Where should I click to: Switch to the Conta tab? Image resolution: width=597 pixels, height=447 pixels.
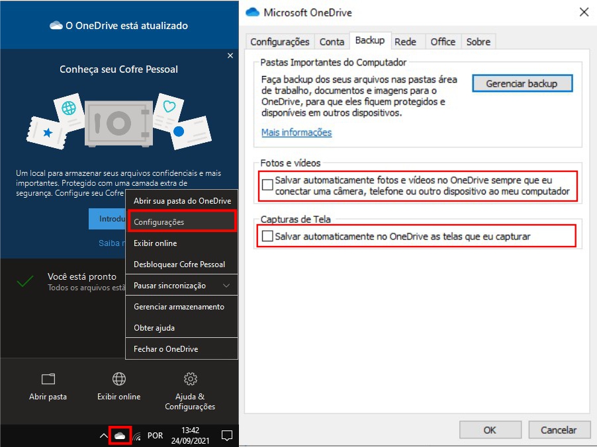(x=332, y=42)
